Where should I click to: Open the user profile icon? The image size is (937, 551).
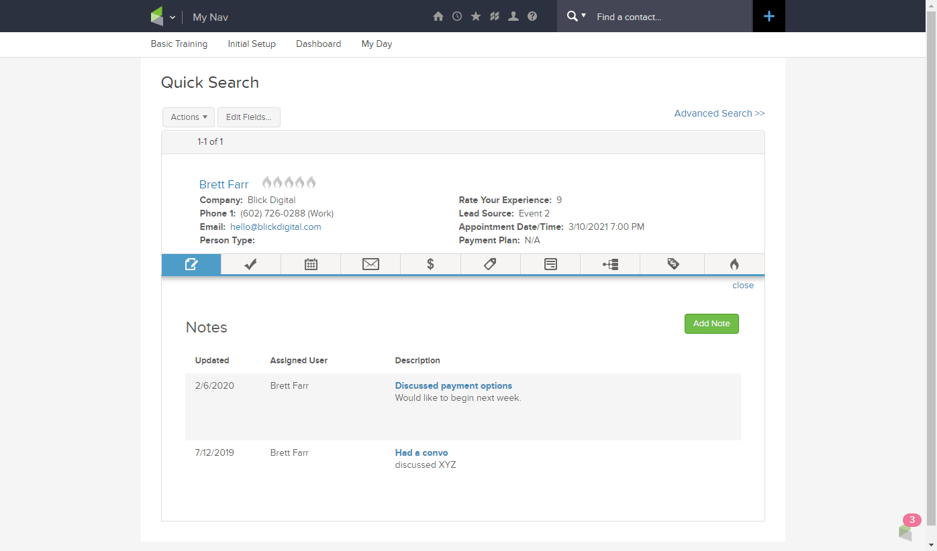tap(513, 16)
